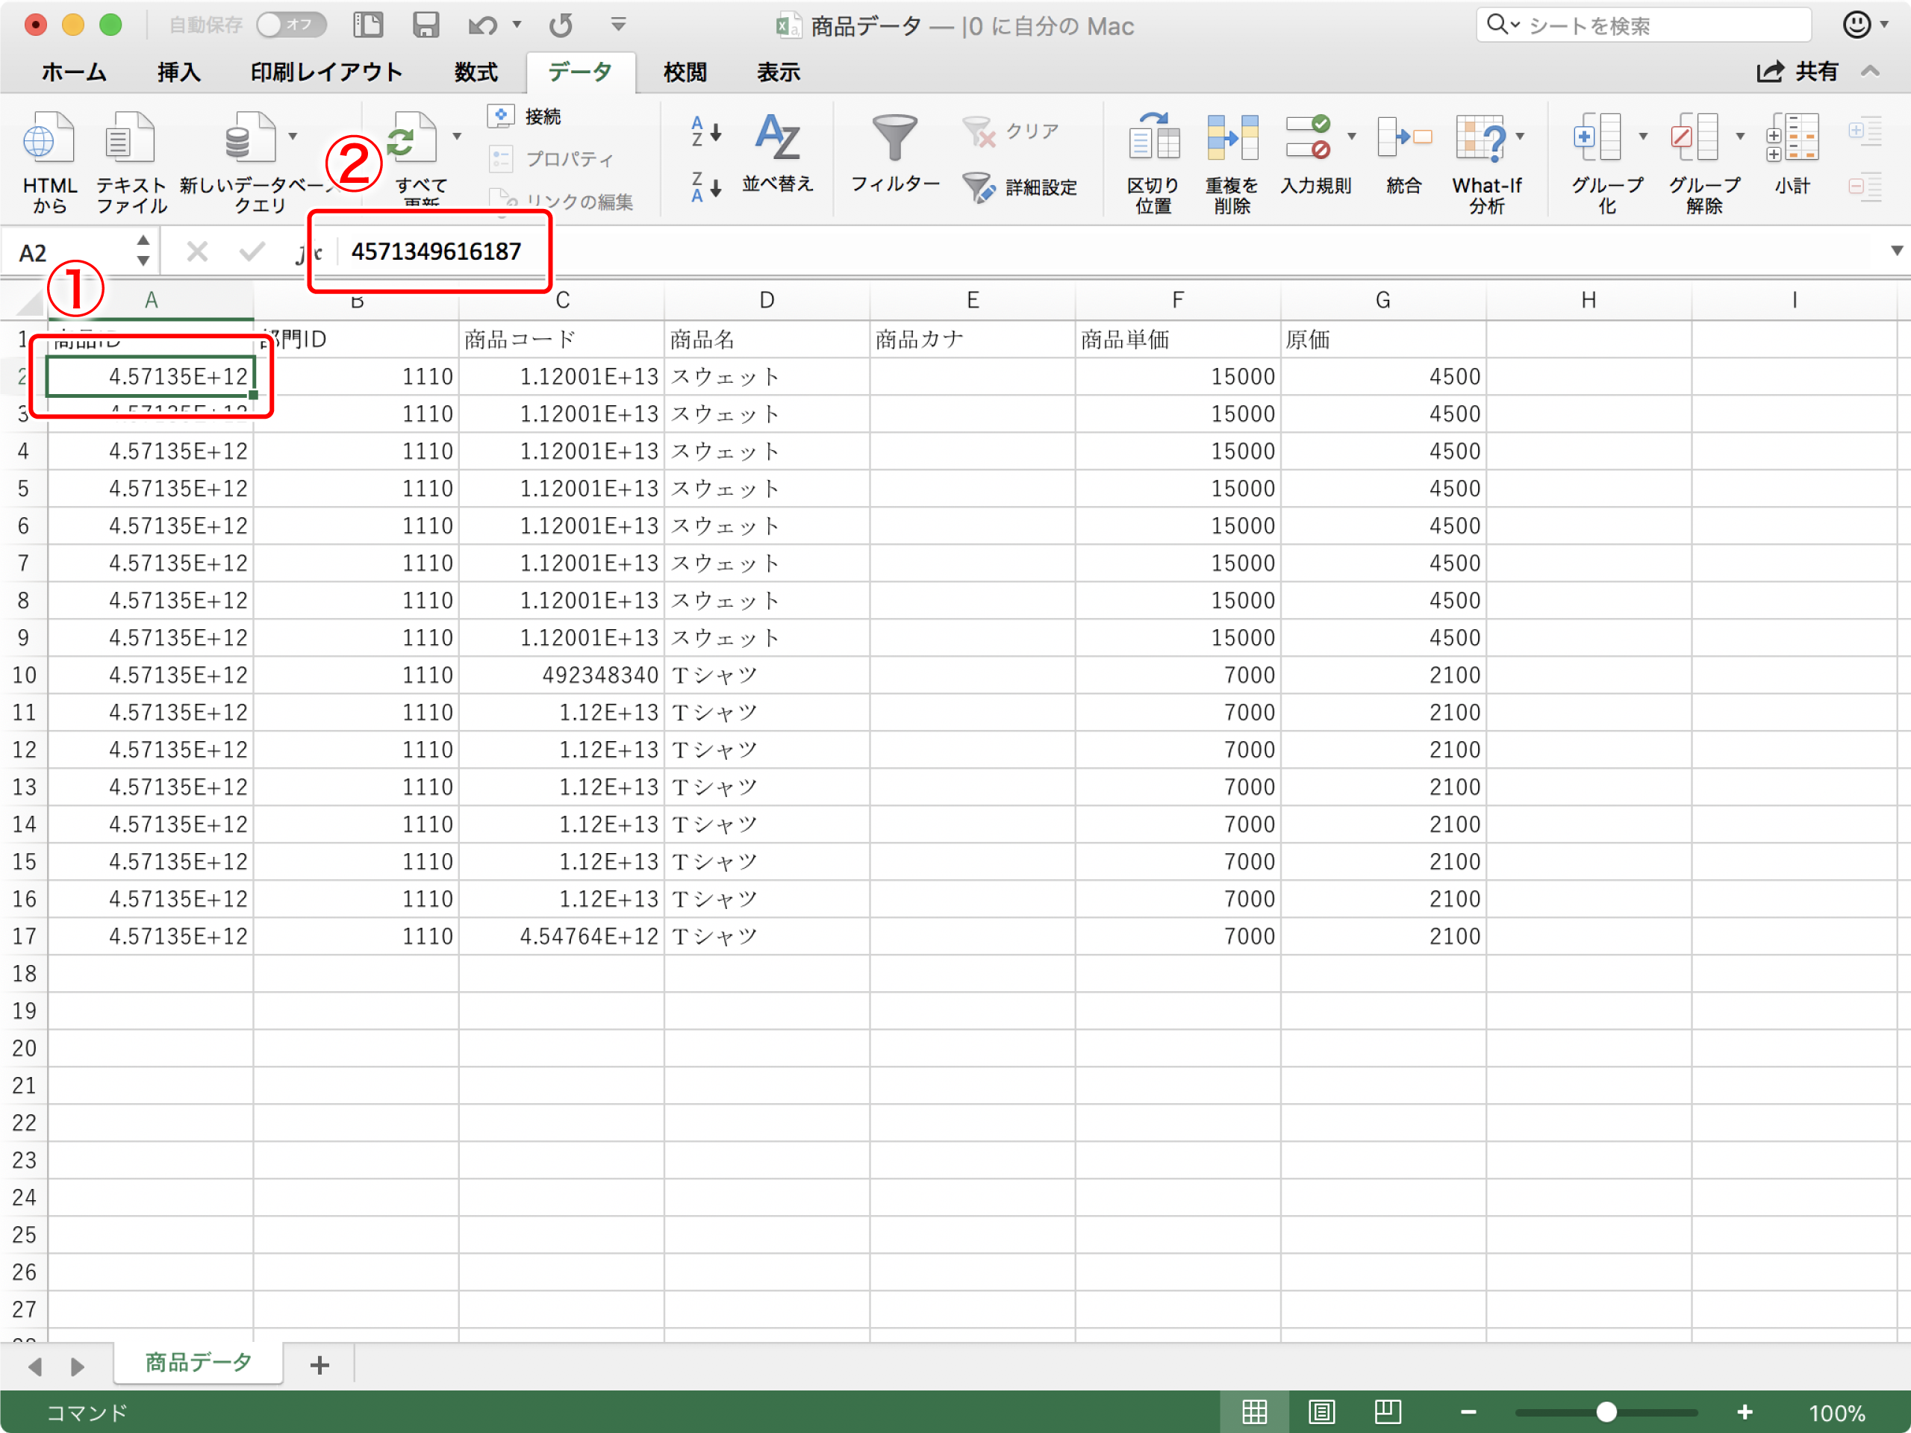Open the Formulas (数式) ribbon tab
This screenshot has width=1911, height=1433.
[x=476, y=72]
